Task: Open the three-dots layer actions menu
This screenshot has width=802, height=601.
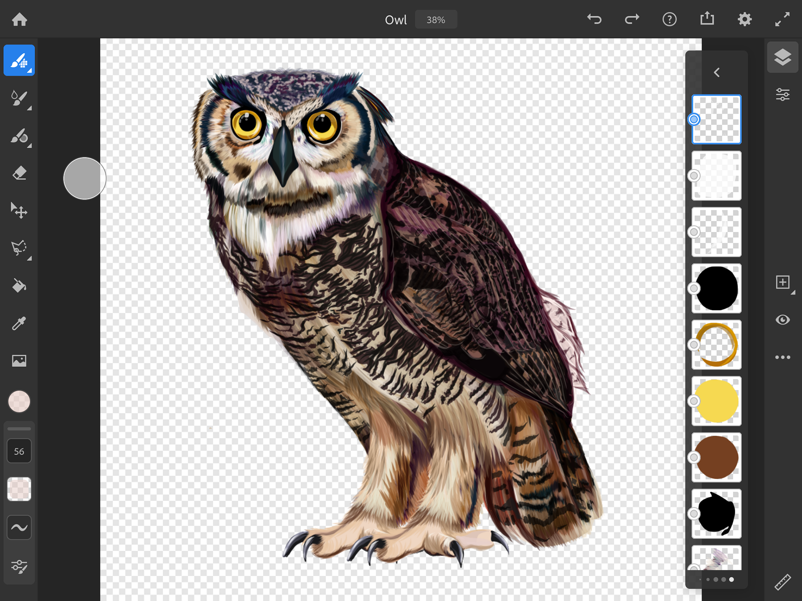Action: pyautogui.click(x=782, y=357)
